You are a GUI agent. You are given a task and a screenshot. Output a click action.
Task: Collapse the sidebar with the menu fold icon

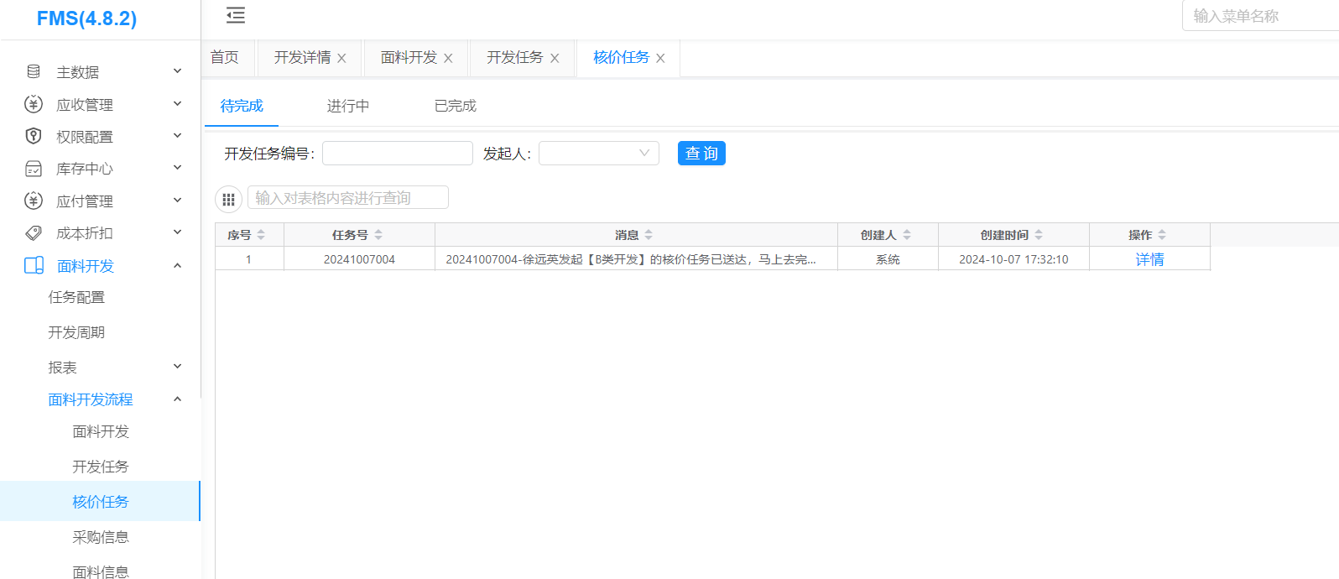[236, 15]
